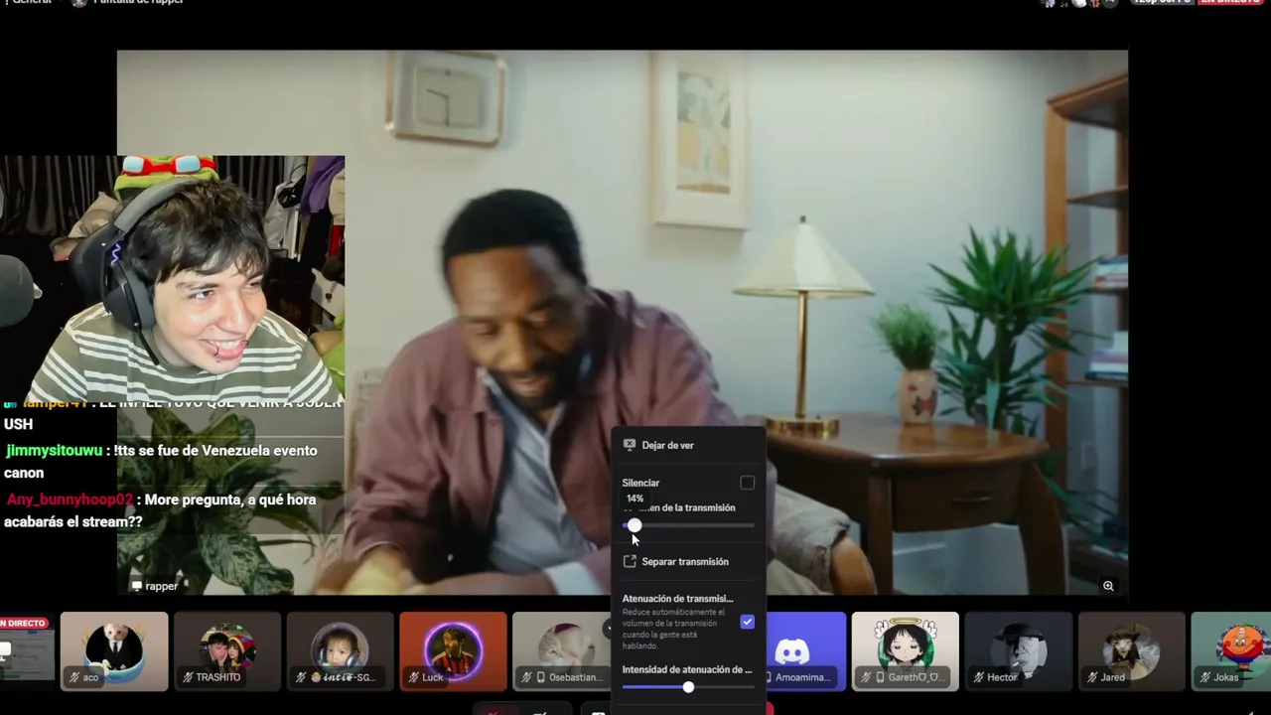Click chat username 'jimmysitouwu'
This screenshot has height=715, width=1271.
(x=54, y=451)
